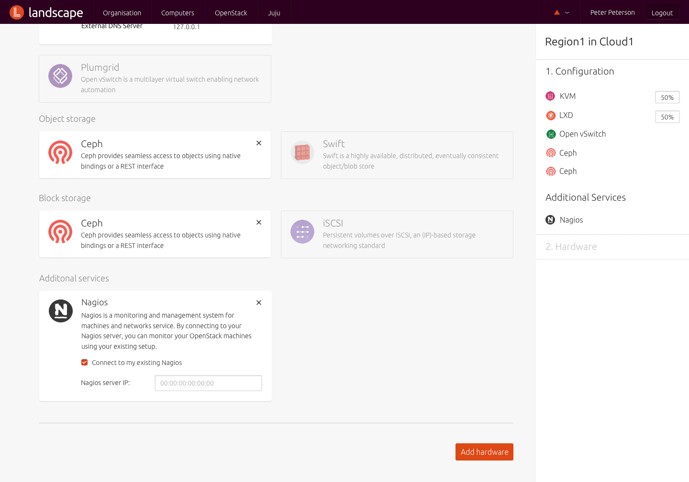Click the red alert triangle icon
The image size is (689, 482).
pyautogui.click(x=557, y=12)
